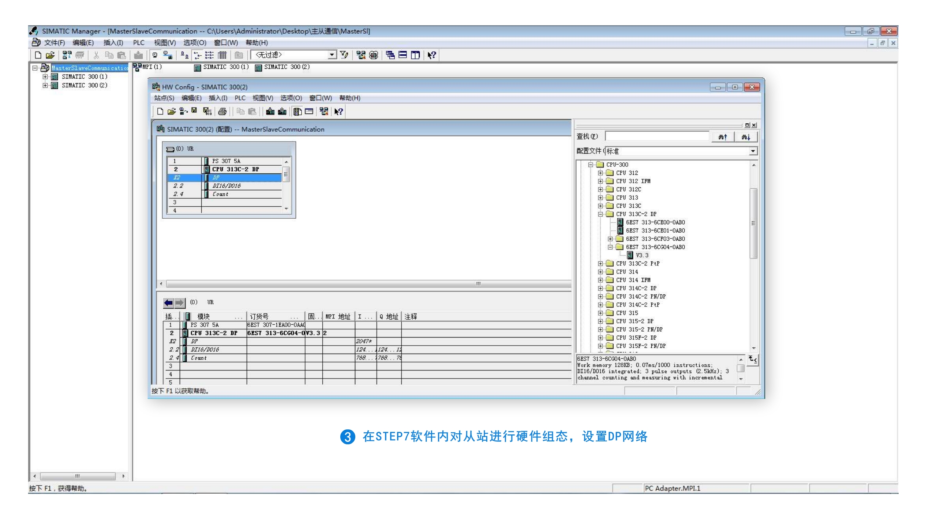Image resolution: width=925 pixels, height=520 pixels.
Task: Click the print icon in HW Config toolbar
Action: click(222, 111)
